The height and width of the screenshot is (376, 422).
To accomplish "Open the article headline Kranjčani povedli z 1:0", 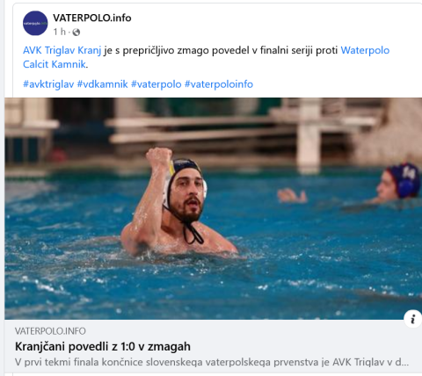I will click(x=103, y=346).
